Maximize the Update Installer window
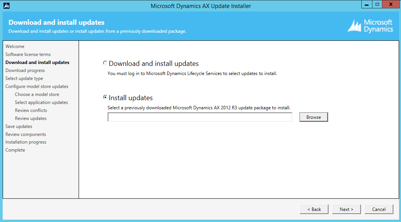The height and width of the screenshot is (222, 401). pyautogui.click(x=377, y=4)
